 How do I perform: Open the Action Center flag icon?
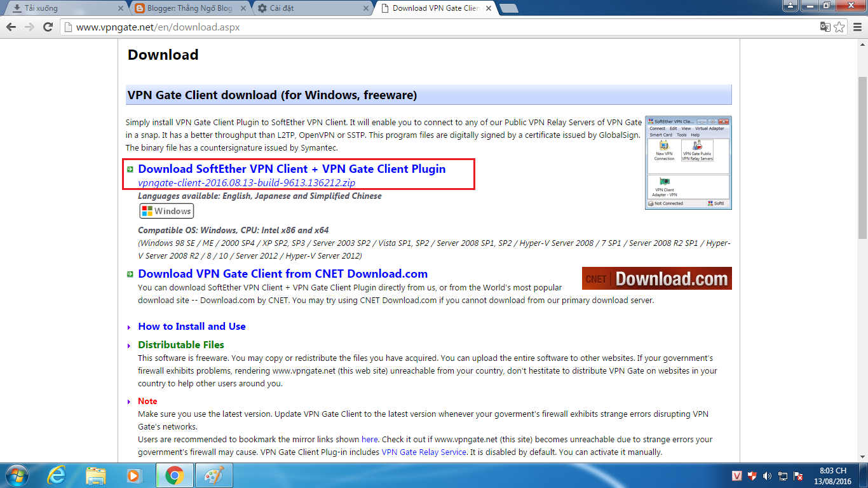tap(798, 476)
